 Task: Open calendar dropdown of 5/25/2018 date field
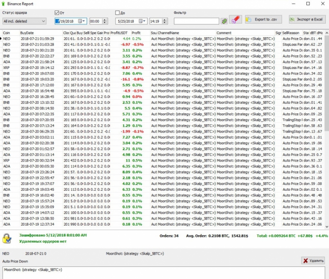coord(142,21)
